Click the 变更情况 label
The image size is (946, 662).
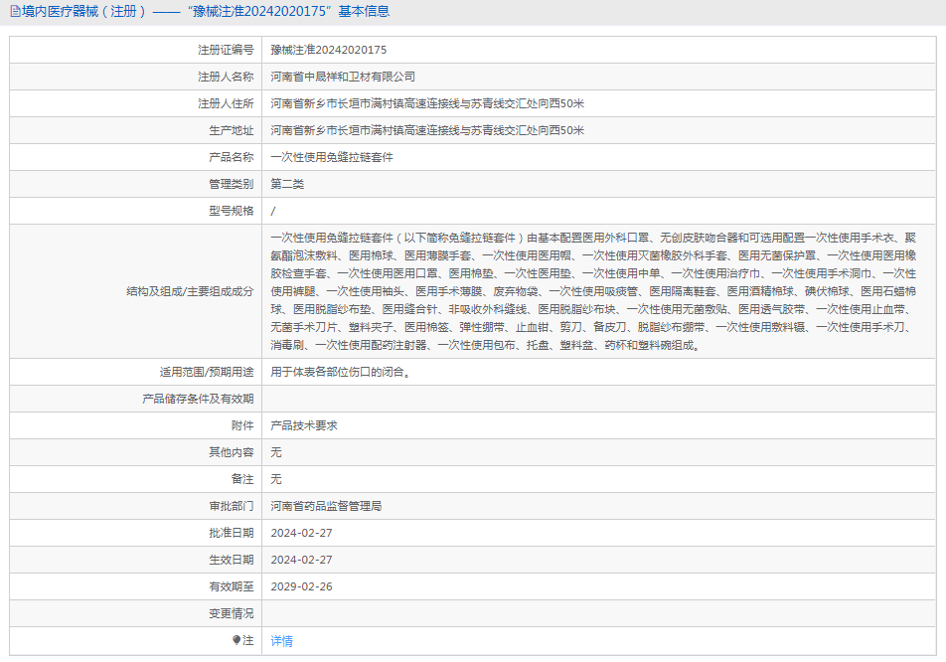point(232,613)
